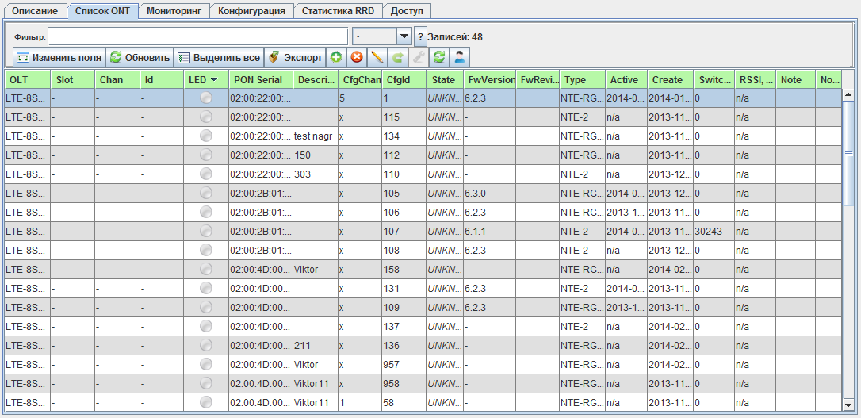Switch to Статистика RRD tab
The image size is (861, 418).
click(x=338, y=10)
